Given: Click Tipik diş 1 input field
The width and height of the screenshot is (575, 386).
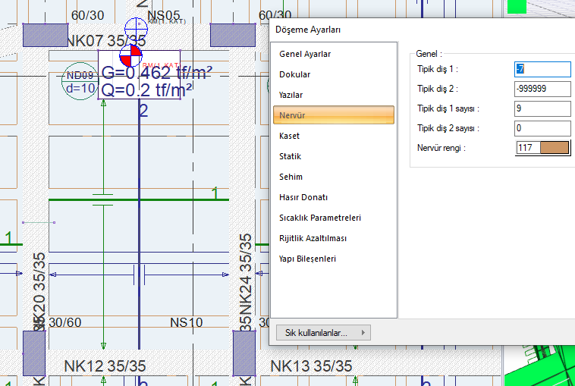Looking at the screenshot, I should (x=542, y=69).
